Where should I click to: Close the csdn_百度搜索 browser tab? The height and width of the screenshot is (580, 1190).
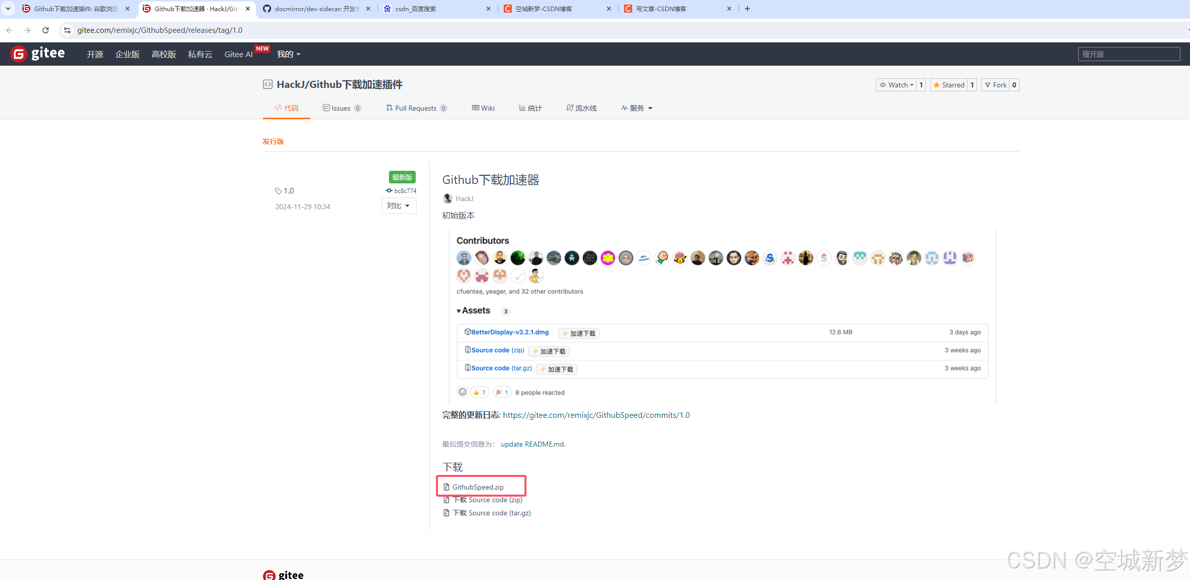[x=489, y=9]
